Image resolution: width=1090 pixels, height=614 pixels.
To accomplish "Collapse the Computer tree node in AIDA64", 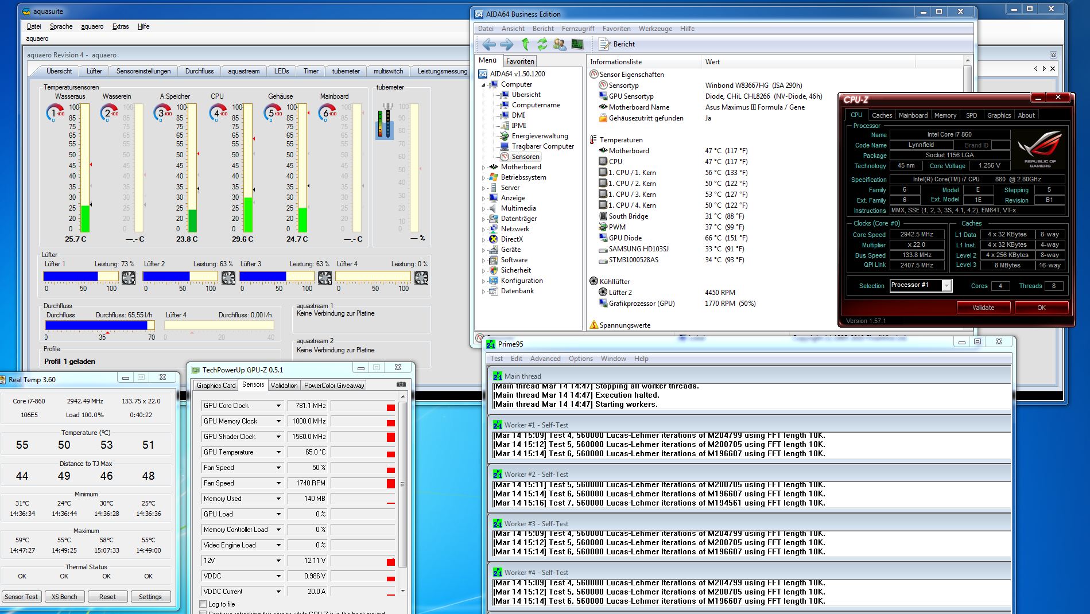I will (x=483, y=85).
